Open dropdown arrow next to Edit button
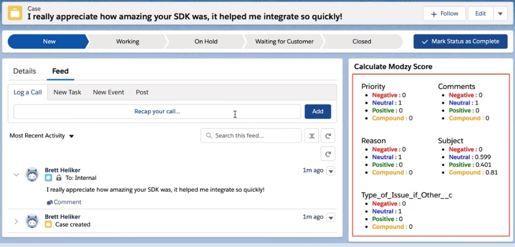 [x=499, y=13]
